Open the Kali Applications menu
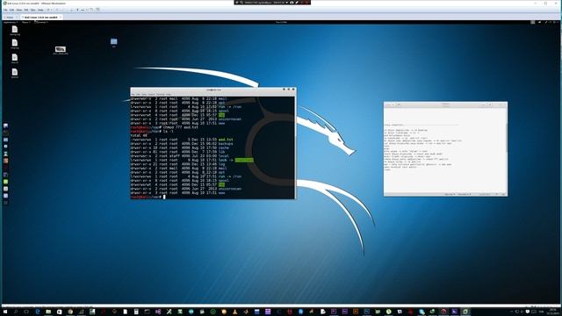Viewport: 562px width, 316px height. point(10,22)
